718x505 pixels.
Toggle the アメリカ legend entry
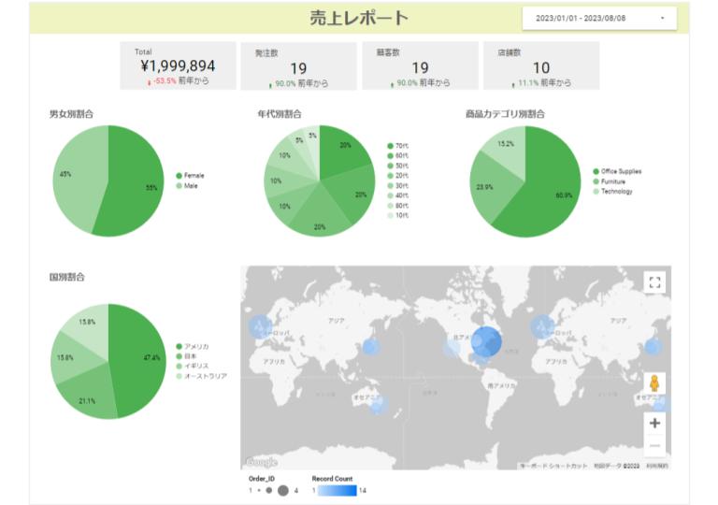[x=195, y=346]
